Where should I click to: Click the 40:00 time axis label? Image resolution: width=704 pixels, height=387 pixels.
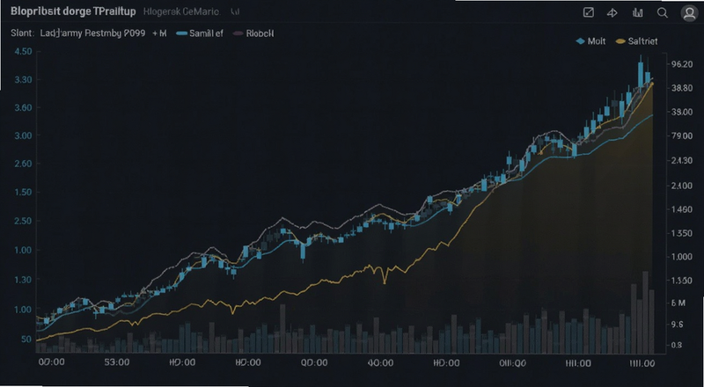click(380, 362)
